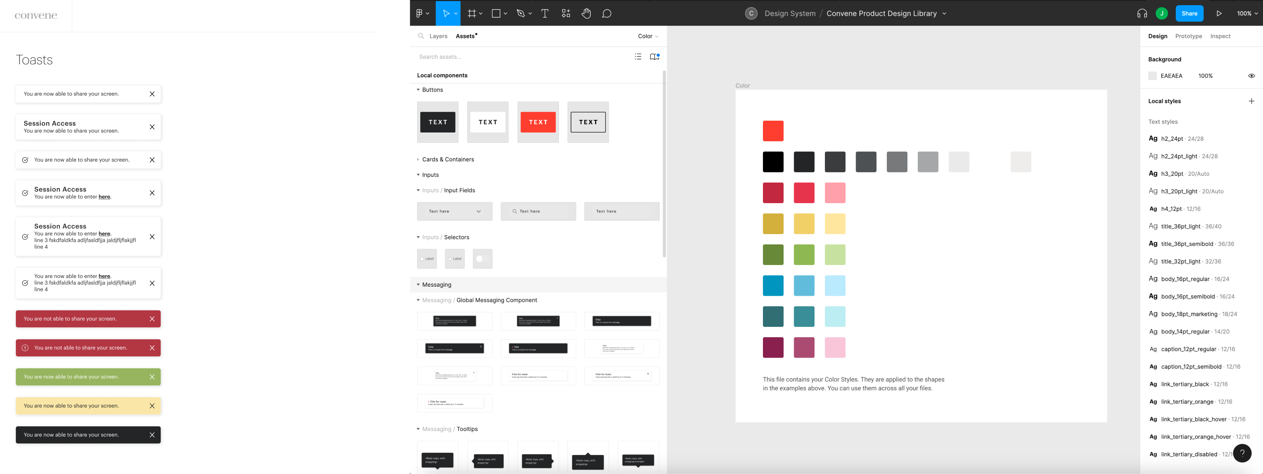
Task: Open the help question mark button
Action: (x=1242, y=453)
